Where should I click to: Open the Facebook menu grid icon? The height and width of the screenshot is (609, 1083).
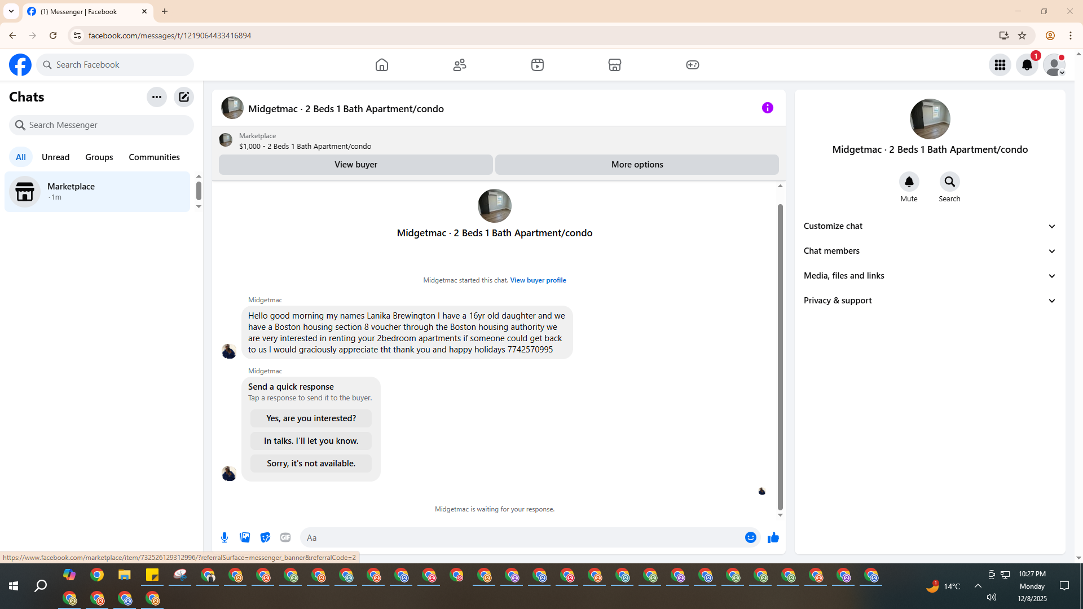click(x=1000, y=65)
